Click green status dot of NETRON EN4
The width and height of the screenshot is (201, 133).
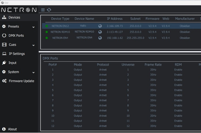click(x=47, y=38)
